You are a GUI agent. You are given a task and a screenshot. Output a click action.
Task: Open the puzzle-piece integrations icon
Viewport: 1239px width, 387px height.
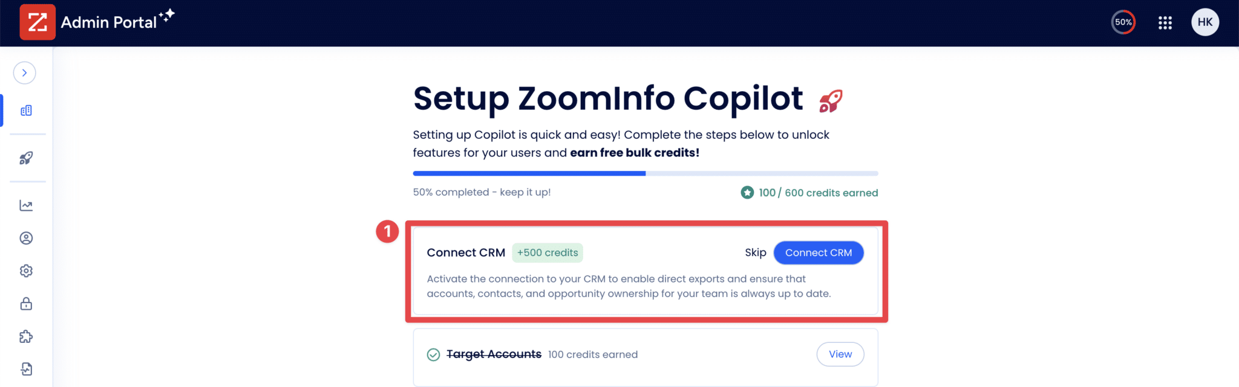[x=26, y=336]
